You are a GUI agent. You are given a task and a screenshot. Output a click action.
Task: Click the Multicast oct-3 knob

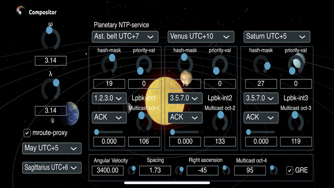(296, 121)
